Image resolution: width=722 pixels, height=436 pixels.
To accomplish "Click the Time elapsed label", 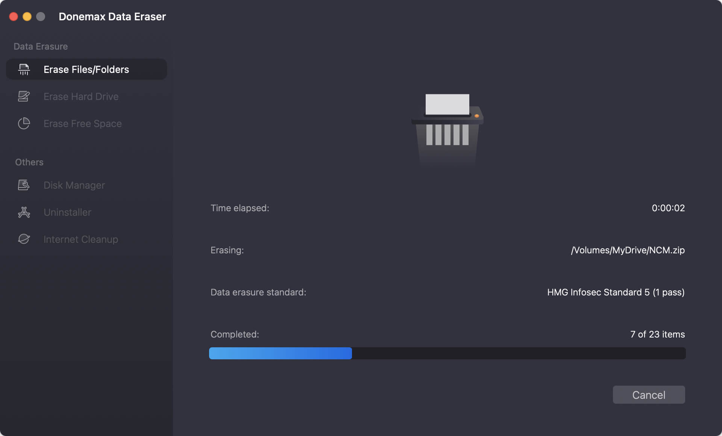I will 240,208.
